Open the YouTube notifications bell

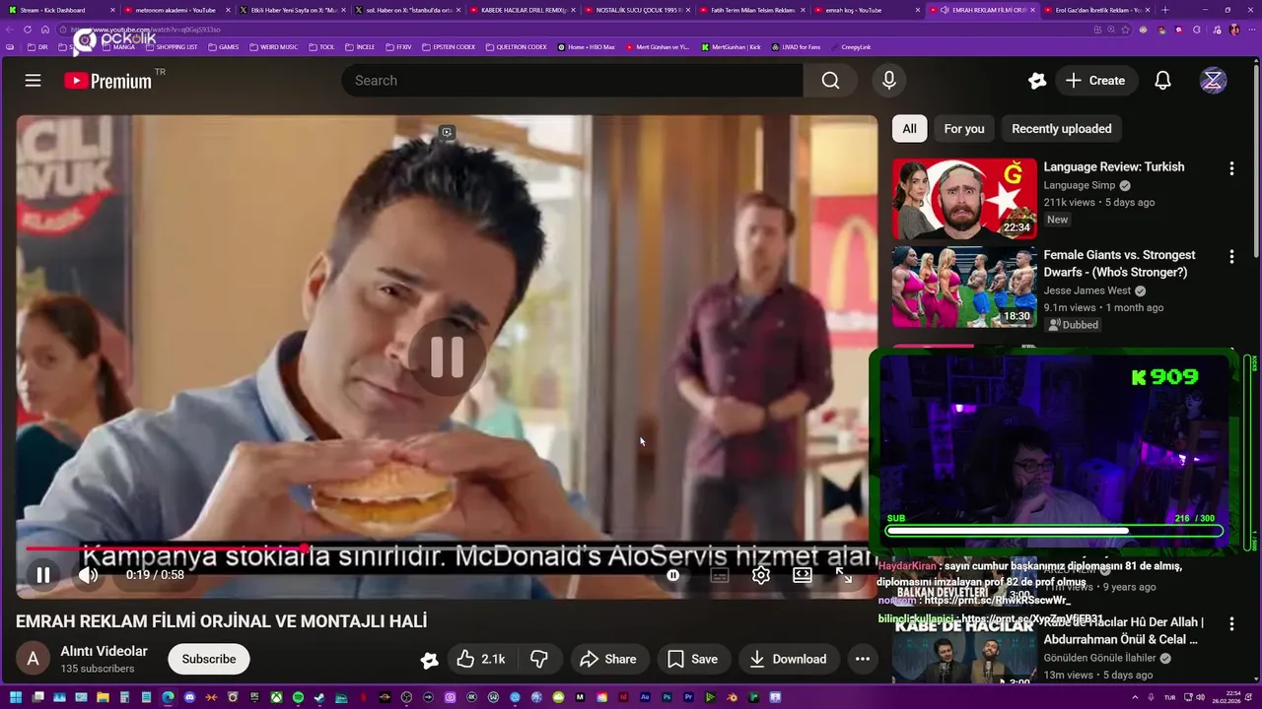pos(1162,81)
